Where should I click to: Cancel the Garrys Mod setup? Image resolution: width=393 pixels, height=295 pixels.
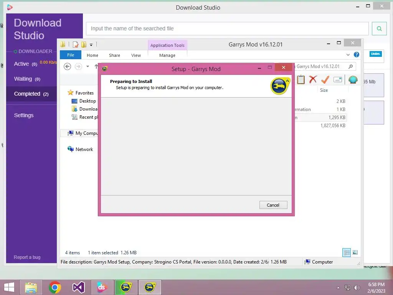273,205
